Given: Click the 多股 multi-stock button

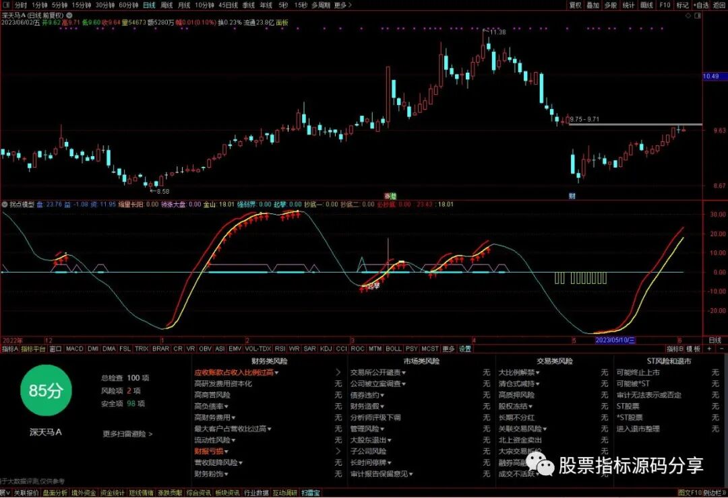Looking at the screenshot, I should tap(611, 5).
